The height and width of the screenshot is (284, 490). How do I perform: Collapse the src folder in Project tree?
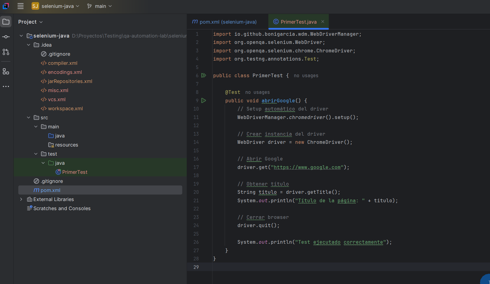[29, 117]
